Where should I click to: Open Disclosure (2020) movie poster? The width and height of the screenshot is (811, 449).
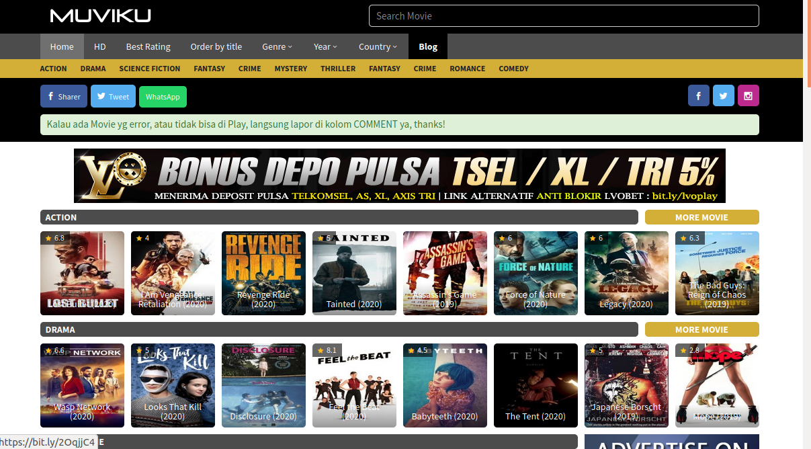point(263,385)
